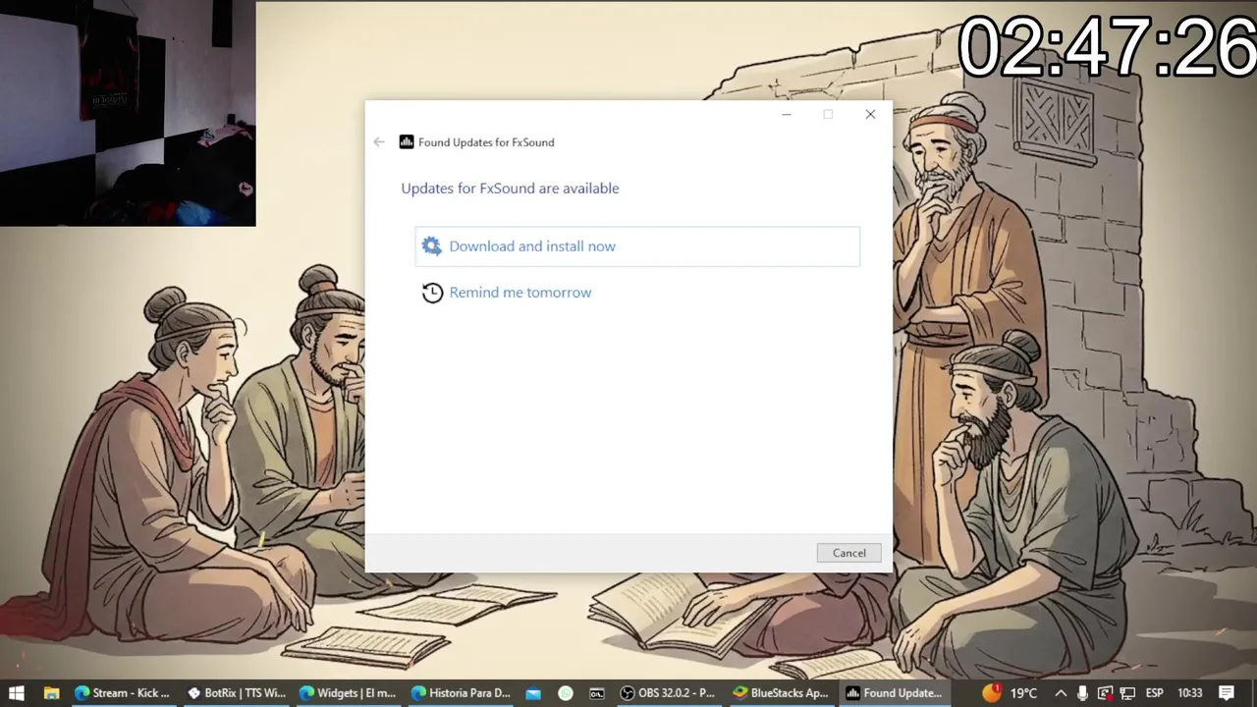Viewport: 1257px width, 707px height.
Task: Switch to Widgets Edge taskbar window
Action: click(x=348, y=693)
